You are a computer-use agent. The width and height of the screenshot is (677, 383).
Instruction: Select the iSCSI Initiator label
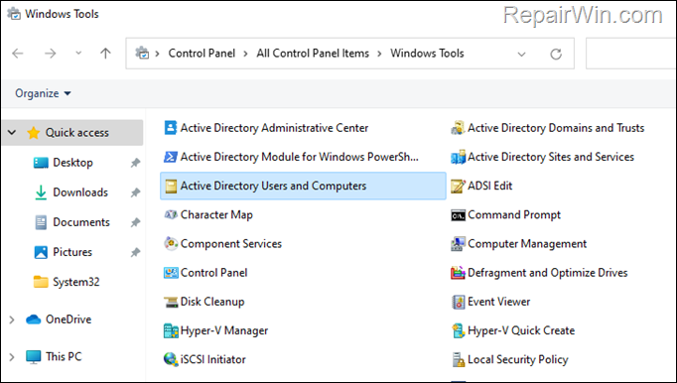[212, 360]
